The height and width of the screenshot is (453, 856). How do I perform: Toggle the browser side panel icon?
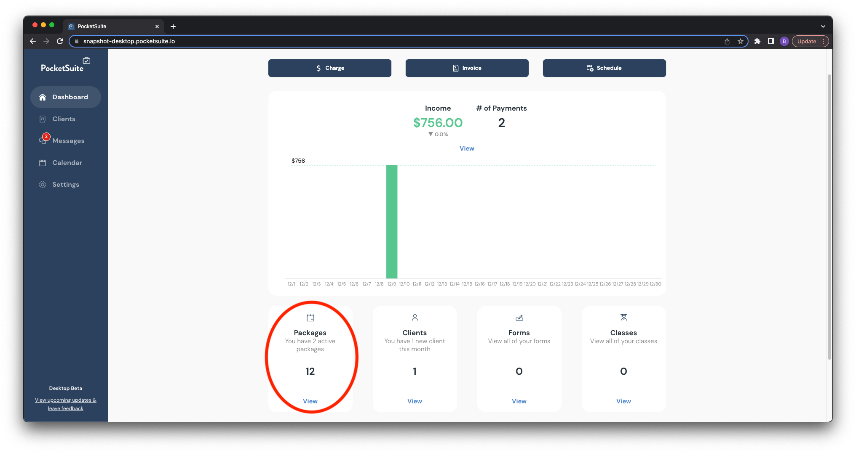pyautogui.click(x=771, y=41)
